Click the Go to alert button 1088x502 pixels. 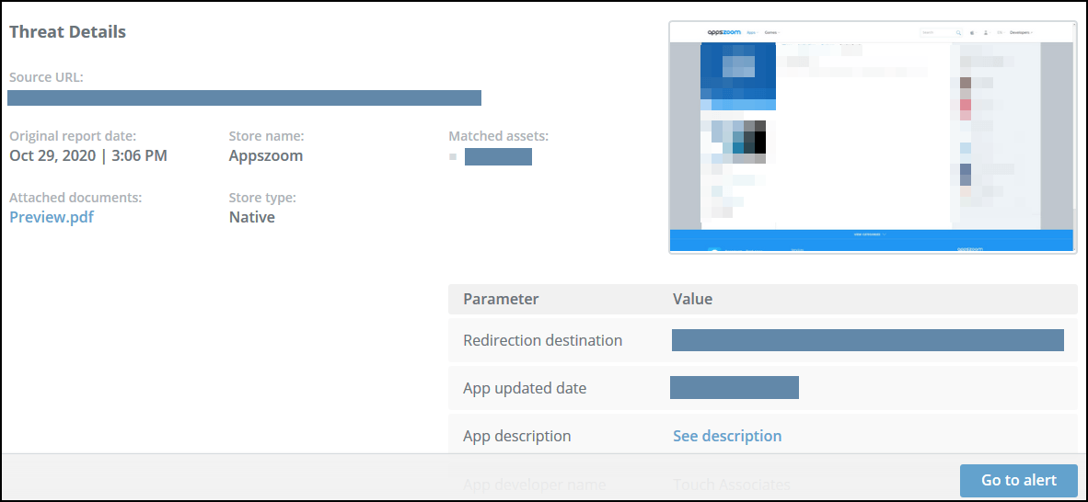(x=1017, y=480)
